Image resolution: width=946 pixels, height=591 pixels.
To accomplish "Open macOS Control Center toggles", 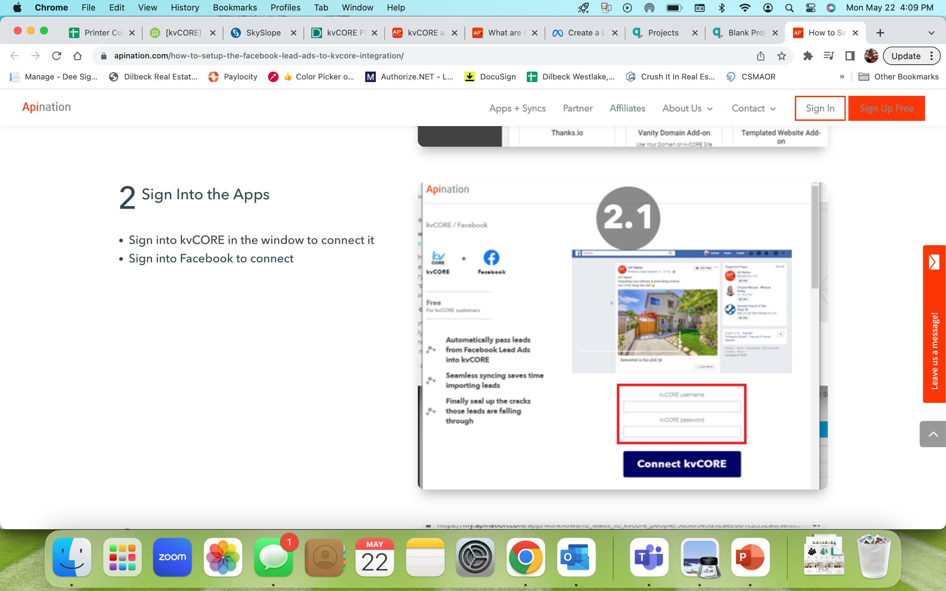I will tap(810, 8).
